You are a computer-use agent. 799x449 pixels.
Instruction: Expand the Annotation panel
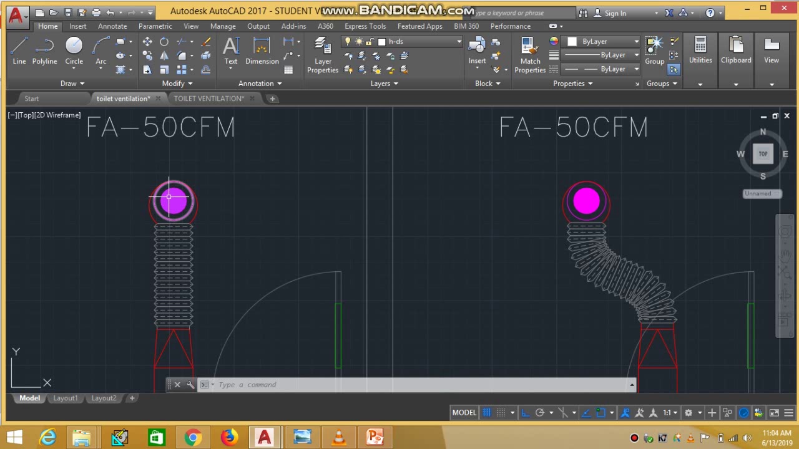point(260,84)
